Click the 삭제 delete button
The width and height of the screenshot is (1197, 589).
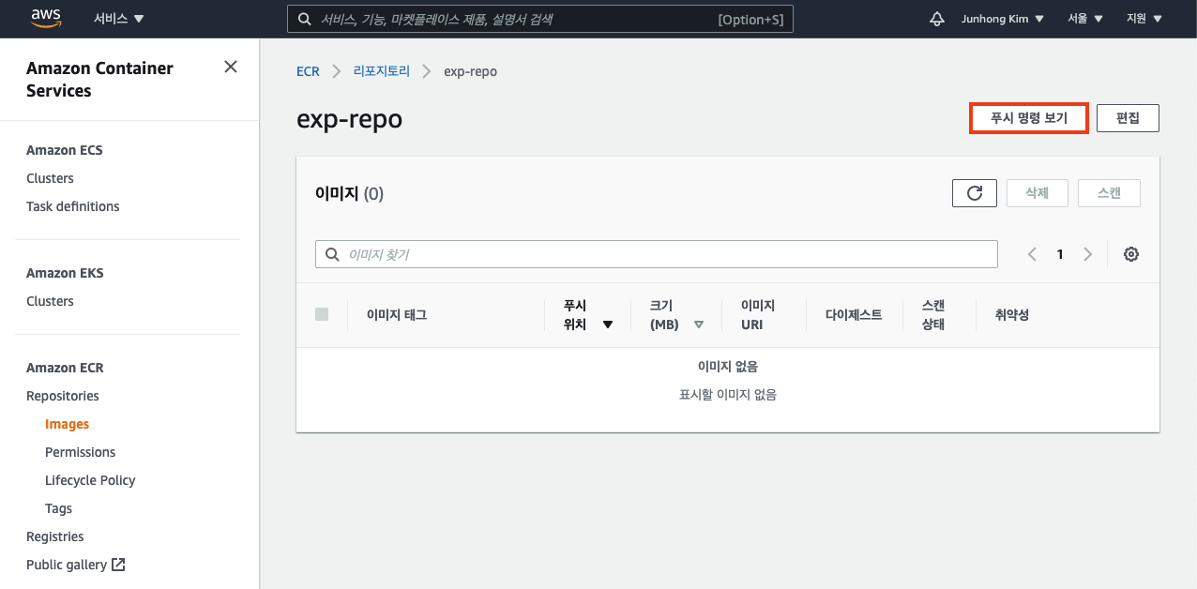1037,193
